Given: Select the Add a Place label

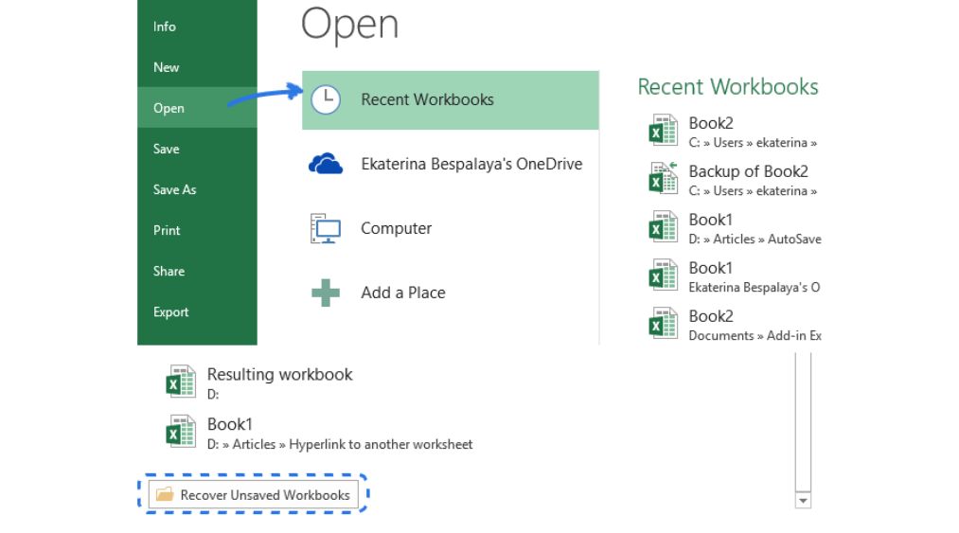Looking at the screenshot, I should click(x=403, y=293).
